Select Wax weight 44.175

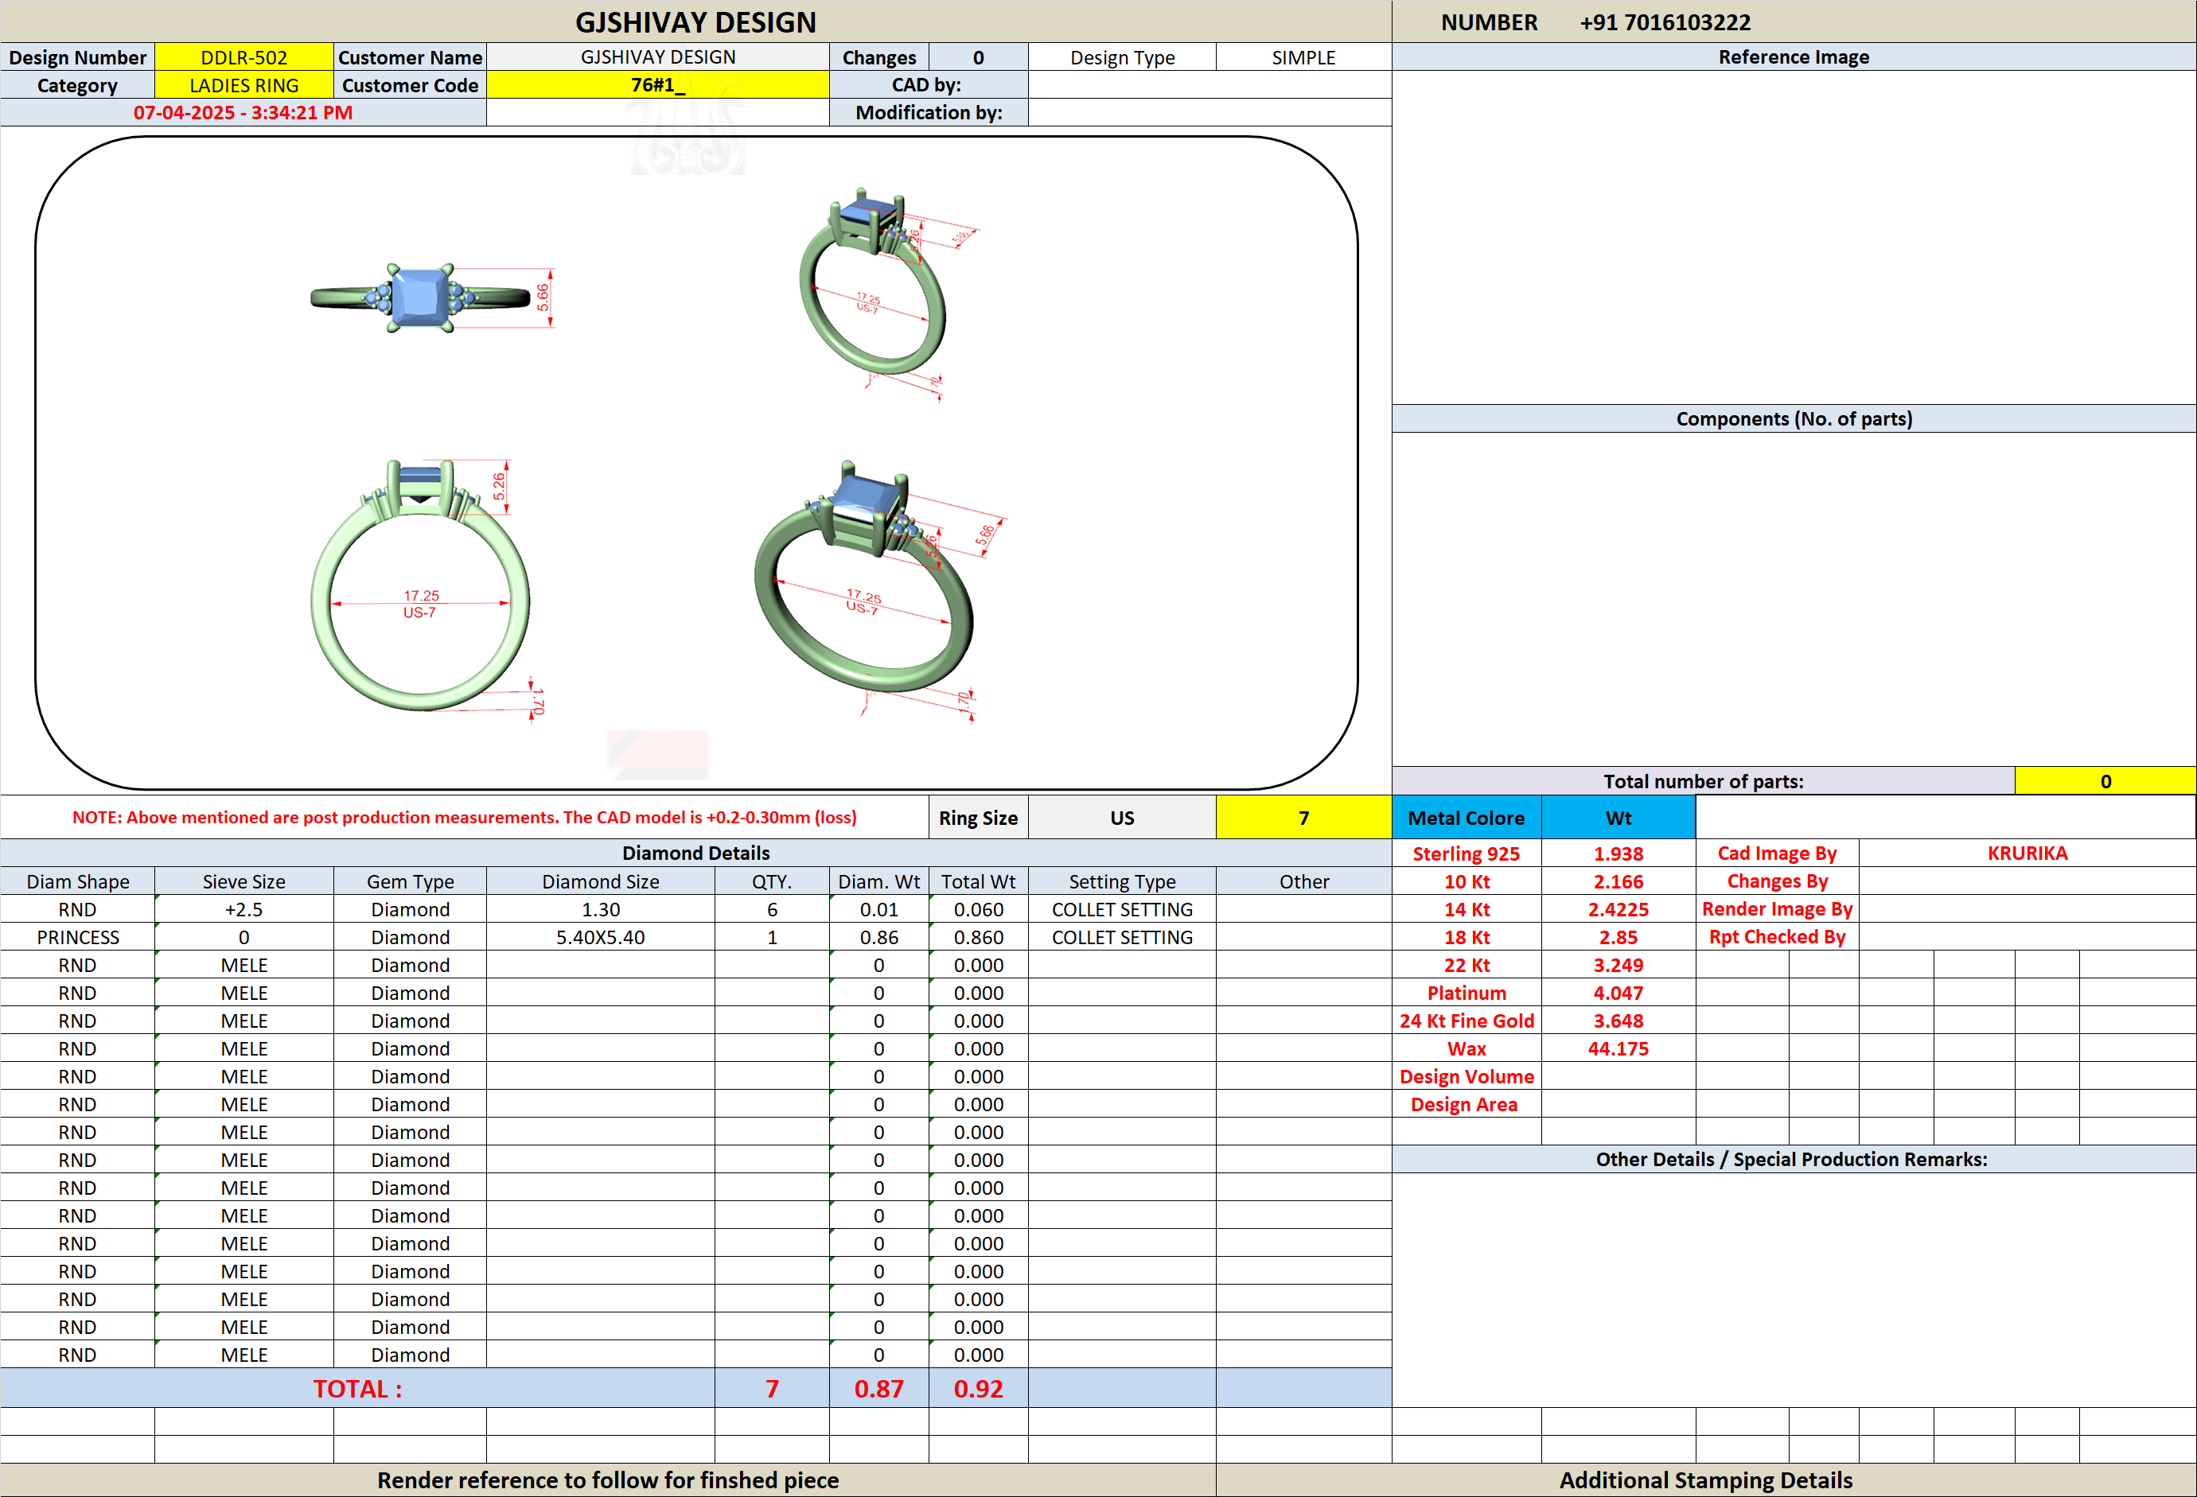pos(1619,1049)
